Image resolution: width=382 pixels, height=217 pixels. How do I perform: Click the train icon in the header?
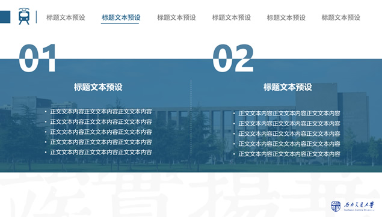point(24,16)
